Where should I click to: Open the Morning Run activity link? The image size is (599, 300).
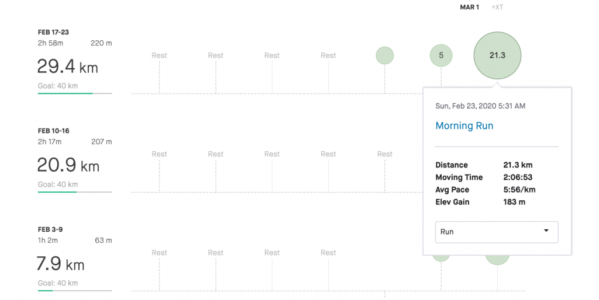point(464,126)
